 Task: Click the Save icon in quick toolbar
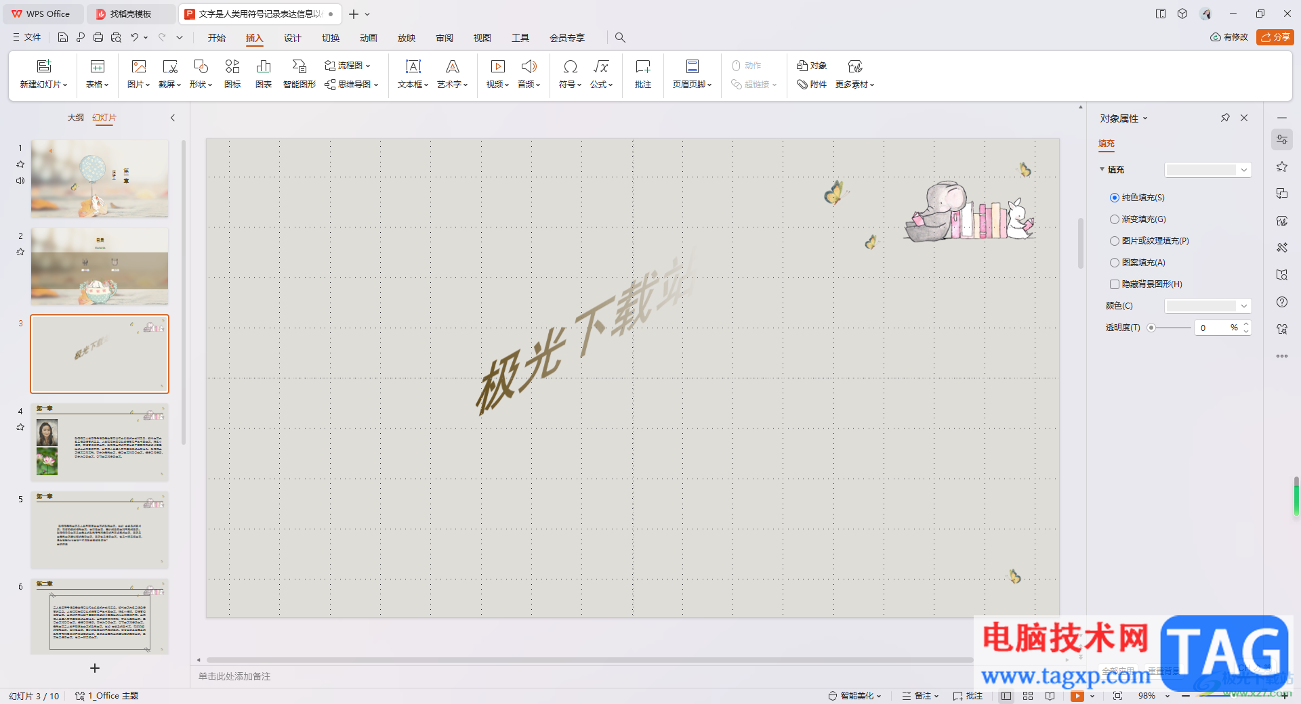pos(63,38)
